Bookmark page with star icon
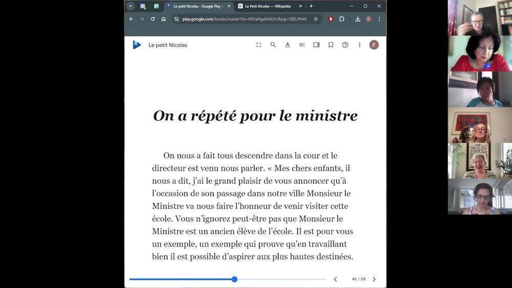Screen dimensions: 512x288 [316, 19]
